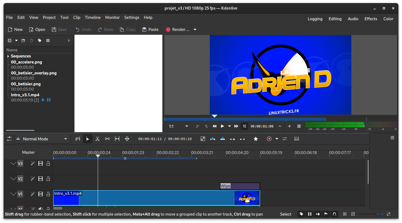The image size is (402, 223).
Task: Switch to the Color layout
Action: tap(388, 19)
